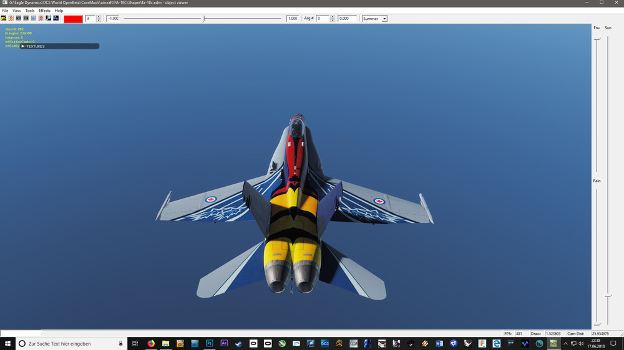This screenshot has height=350, width=624.
Task: Click the Rain vertical slider handle
Action: coord(597,325)
